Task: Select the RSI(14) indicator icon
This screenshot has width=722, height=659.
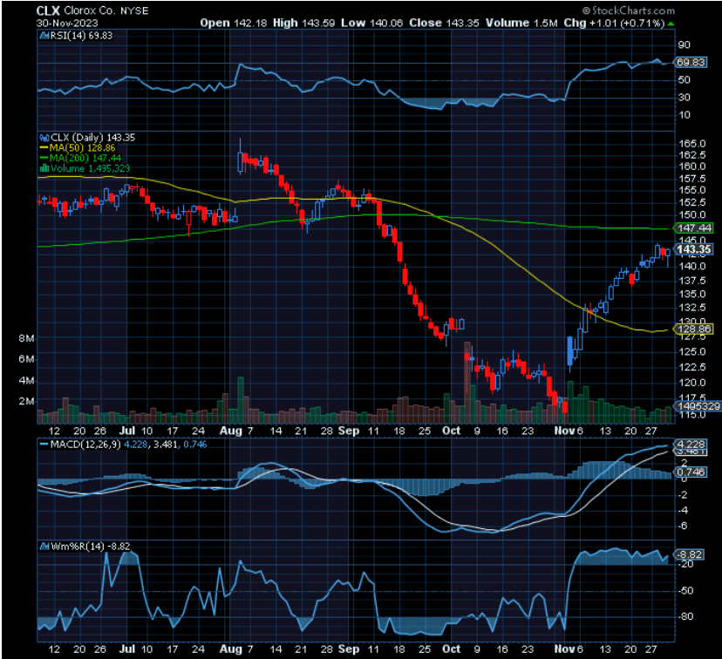Action: (44, 36)
